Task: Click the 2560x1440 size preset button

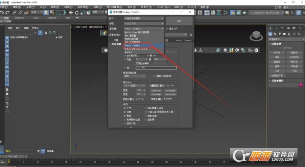Action: point(156,95)
